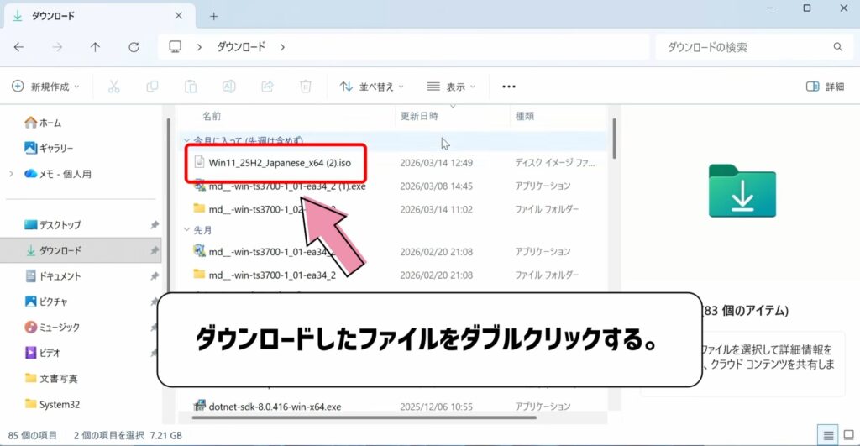Expand chevron after ダウンロード in address bar
This screenshot has width=860, height=446.
click(x=282, y=47)
